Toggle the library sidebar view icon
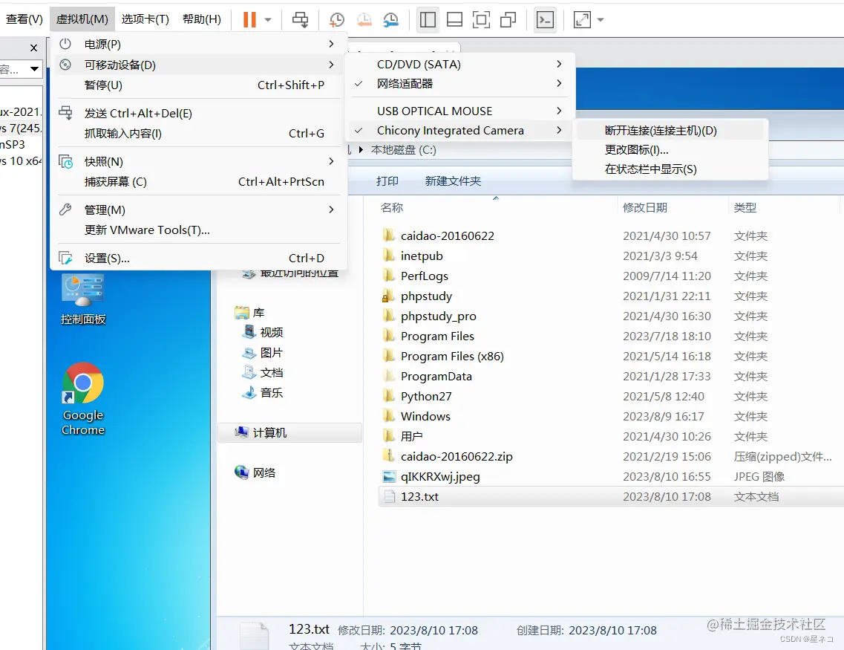The image size is (844, 650). coord(428,20)
